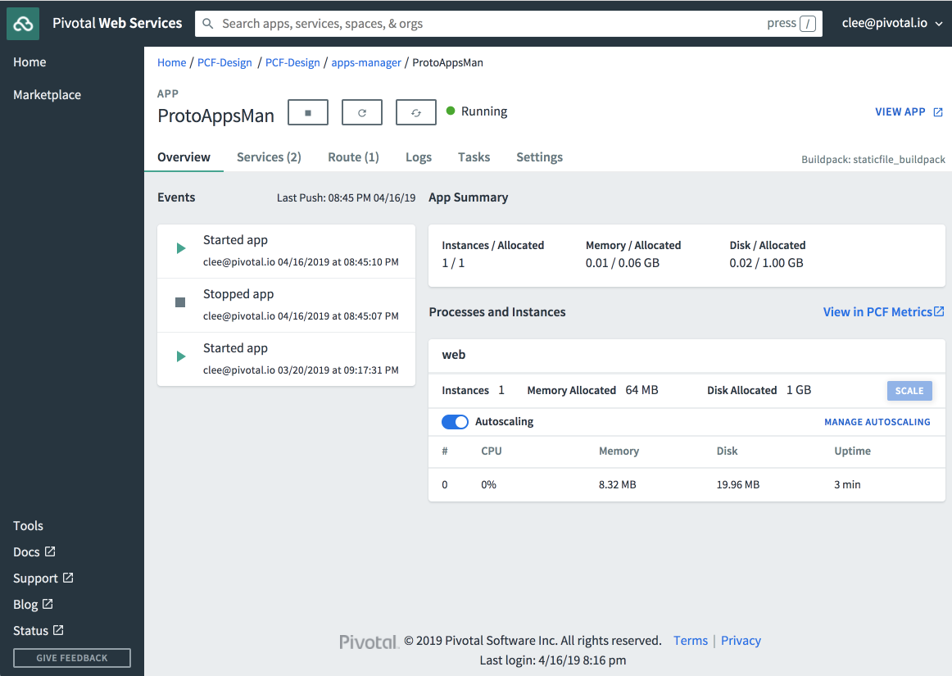Click the Tools label in sidebar
952x676 pixels.
tap(29, 526)
